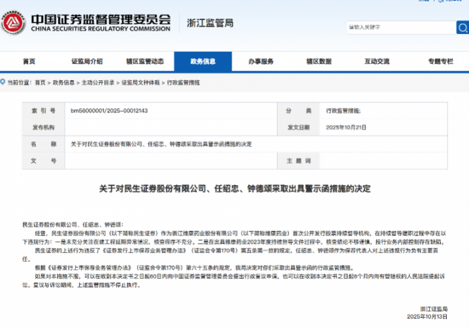The image size is (469, 329).
Task: Click 政务信息 in the breadcrumb
Action: coord(63,83)
